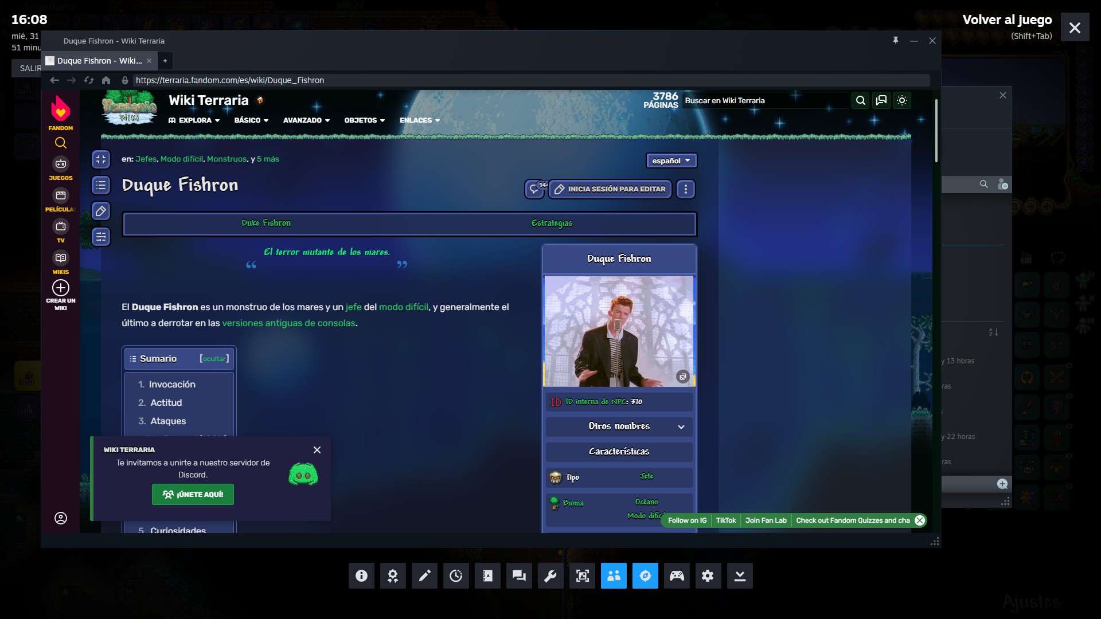Viewport: 1101px width, 619px height.
Task: Pin the overlay browser window
Action: (895, 41)
